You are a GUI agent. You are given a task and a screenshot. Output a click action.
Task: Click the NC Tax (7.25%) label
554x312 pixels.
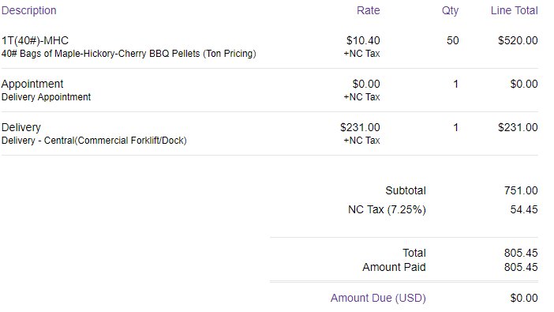click(387, 210)
